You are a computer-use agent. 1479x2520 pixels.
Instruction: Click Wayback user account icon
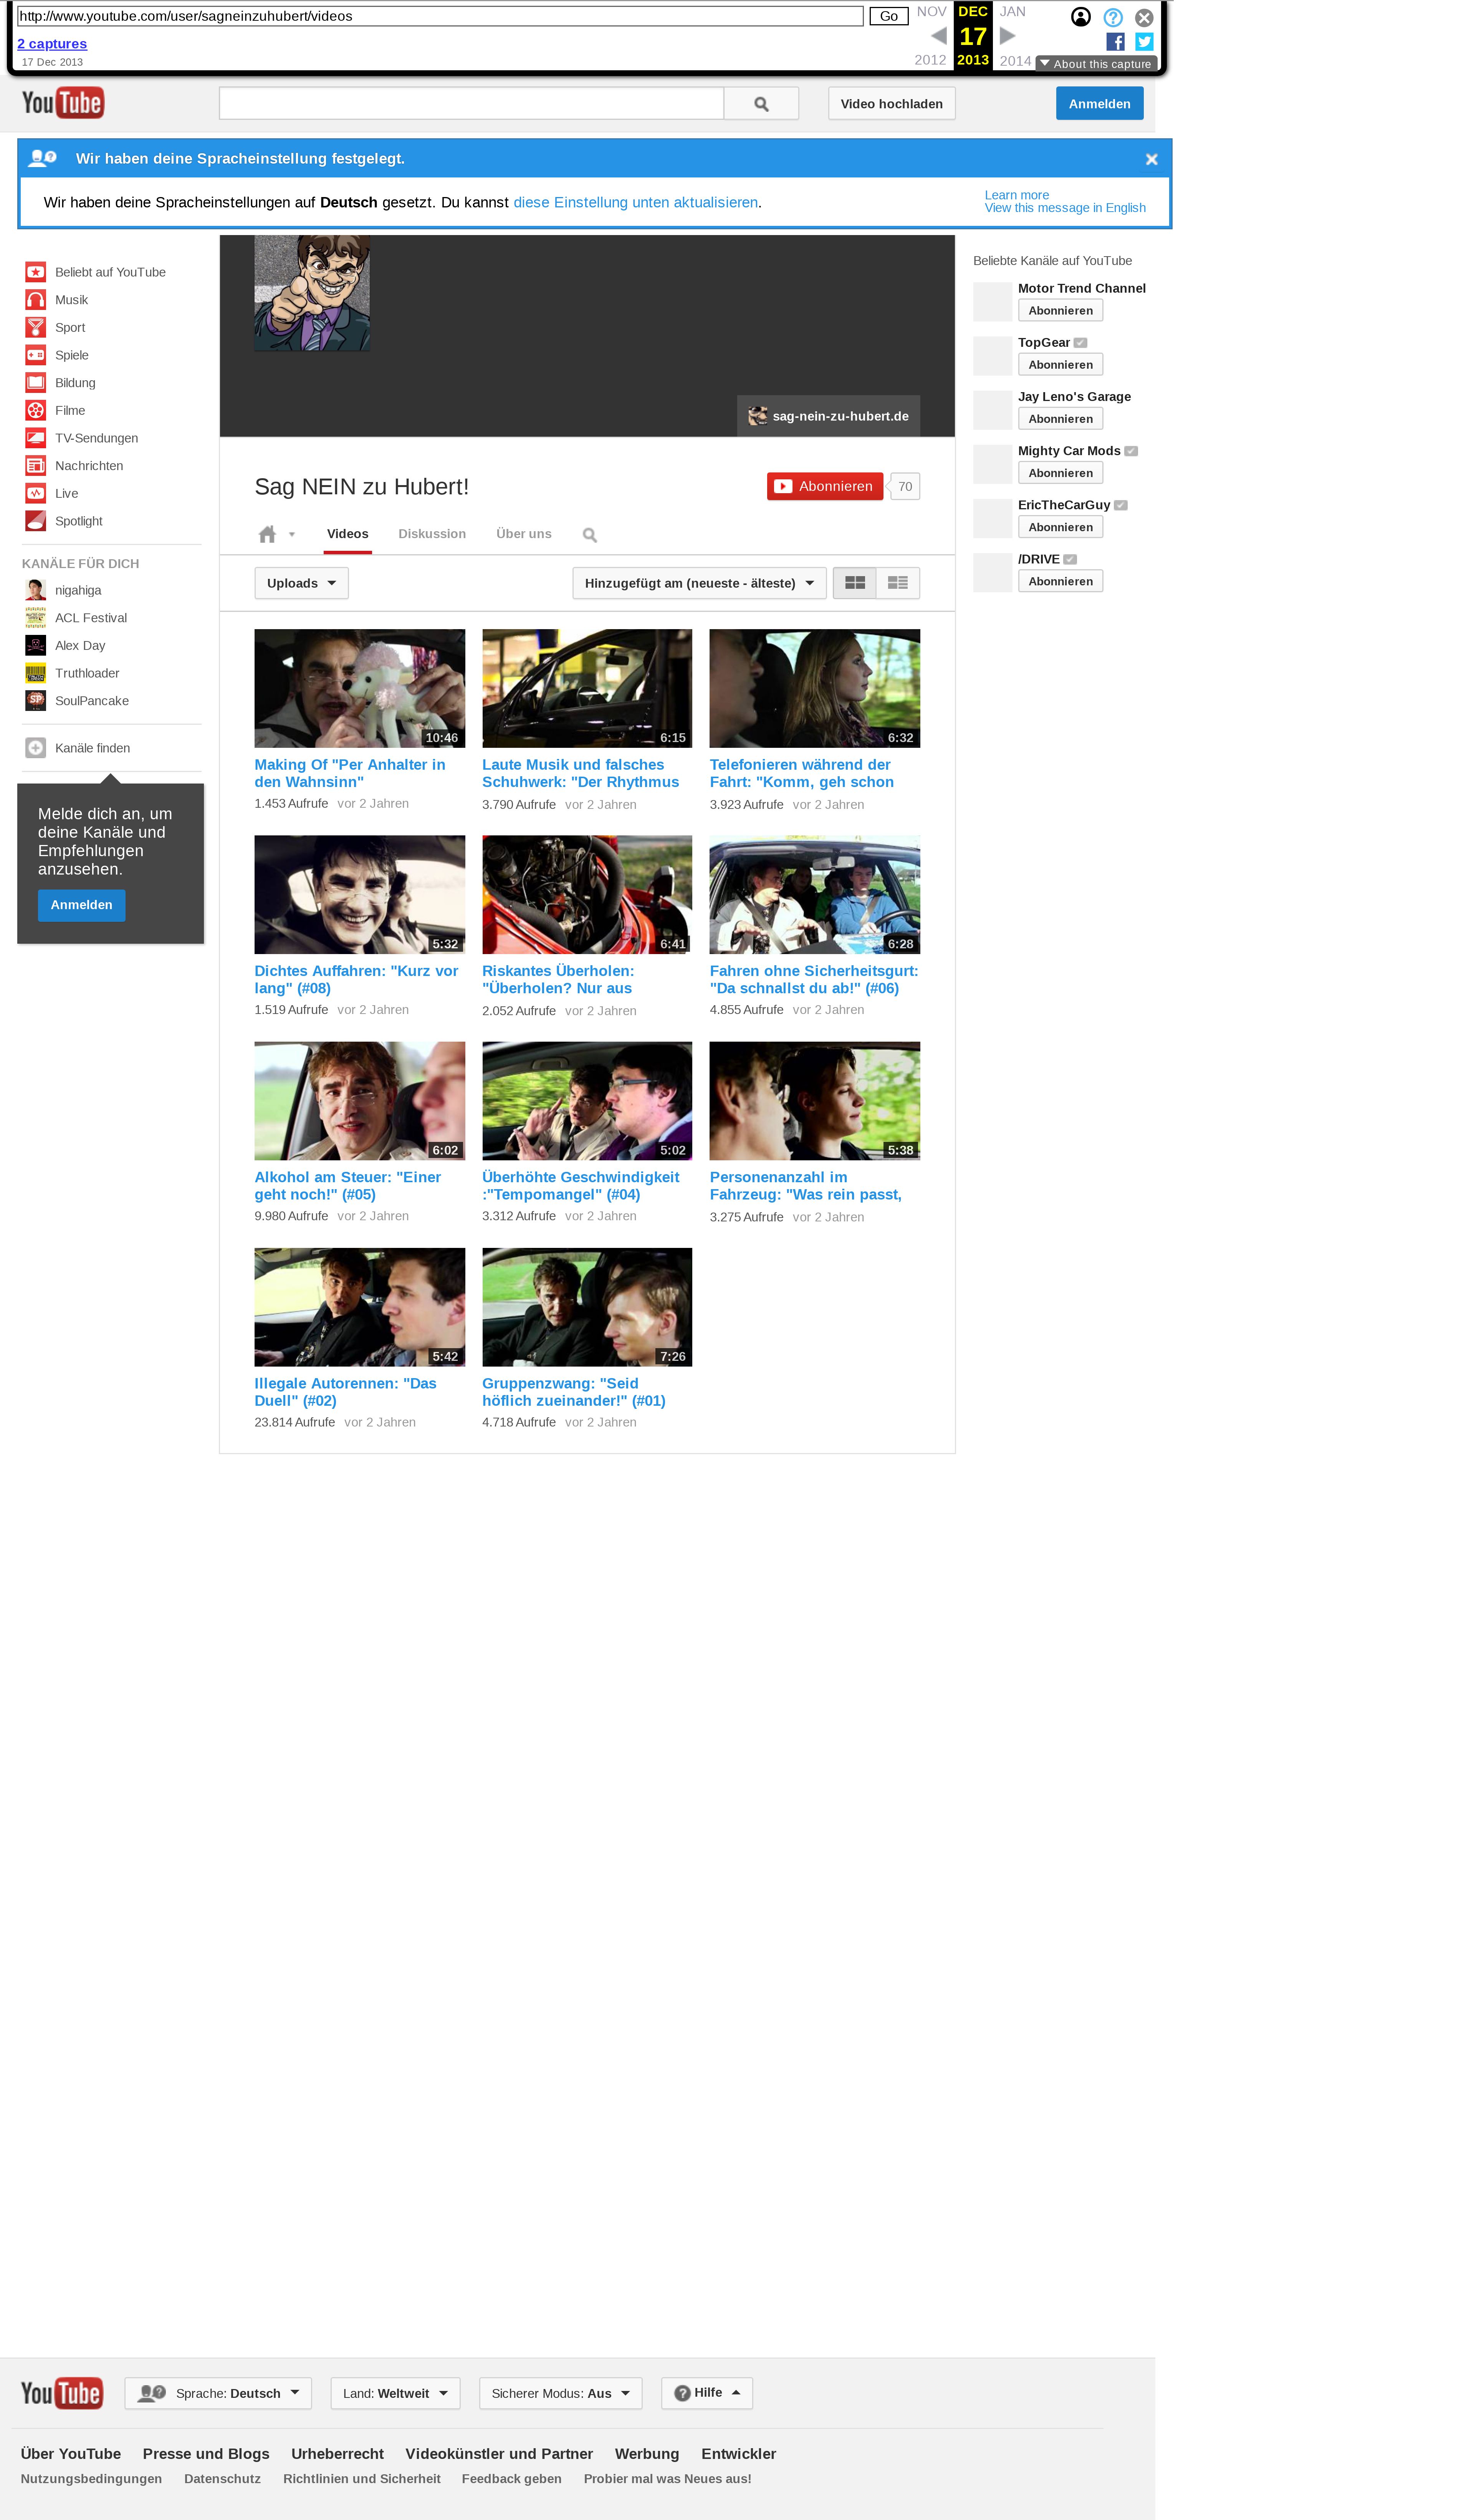[x=1080, y=17]
